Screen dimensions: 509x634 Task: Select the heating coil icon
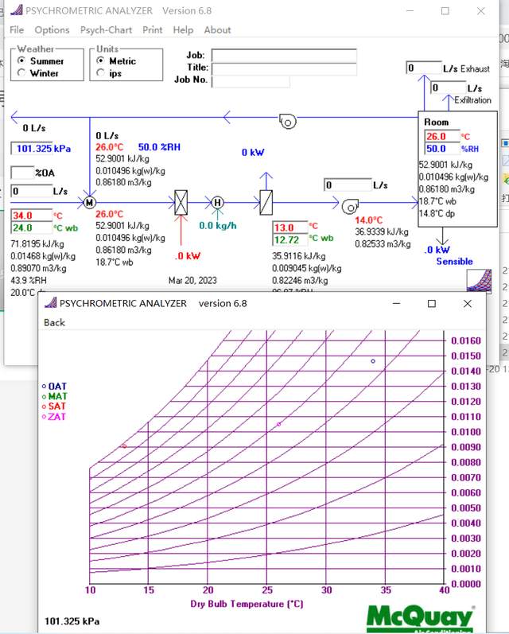pos(181,202)
